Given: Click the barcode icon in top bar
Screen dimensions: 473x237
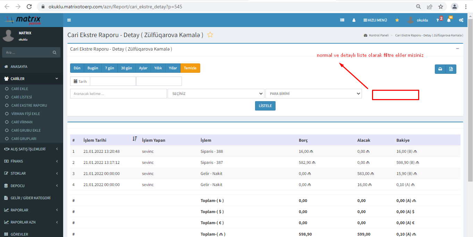Looking at the screenshot, I should [342, 20].
